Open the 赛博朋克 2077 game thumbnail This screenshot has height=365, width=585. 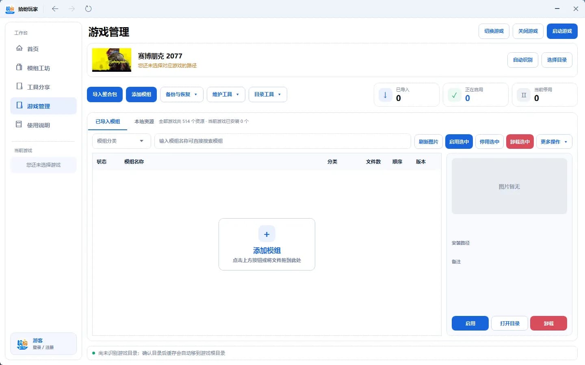pos(112,60)
